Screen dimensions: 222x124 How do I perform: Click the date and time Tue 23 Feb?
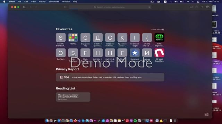[x=211, y=2]
